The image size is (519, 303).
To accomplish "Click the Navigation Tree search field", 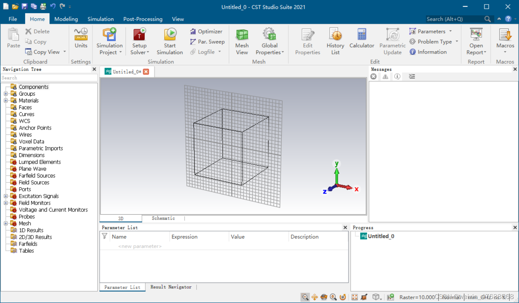I will pyautogui.click(x=49, y=78).
